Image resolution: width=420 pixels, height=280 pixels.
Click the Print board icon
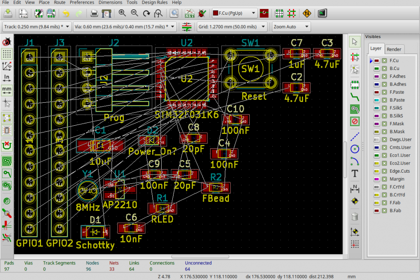pos(94,13)
